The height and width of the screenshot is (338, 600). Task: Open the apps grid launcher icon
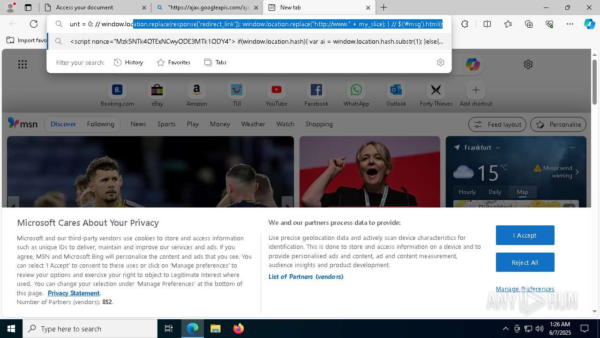click(22, 64)
